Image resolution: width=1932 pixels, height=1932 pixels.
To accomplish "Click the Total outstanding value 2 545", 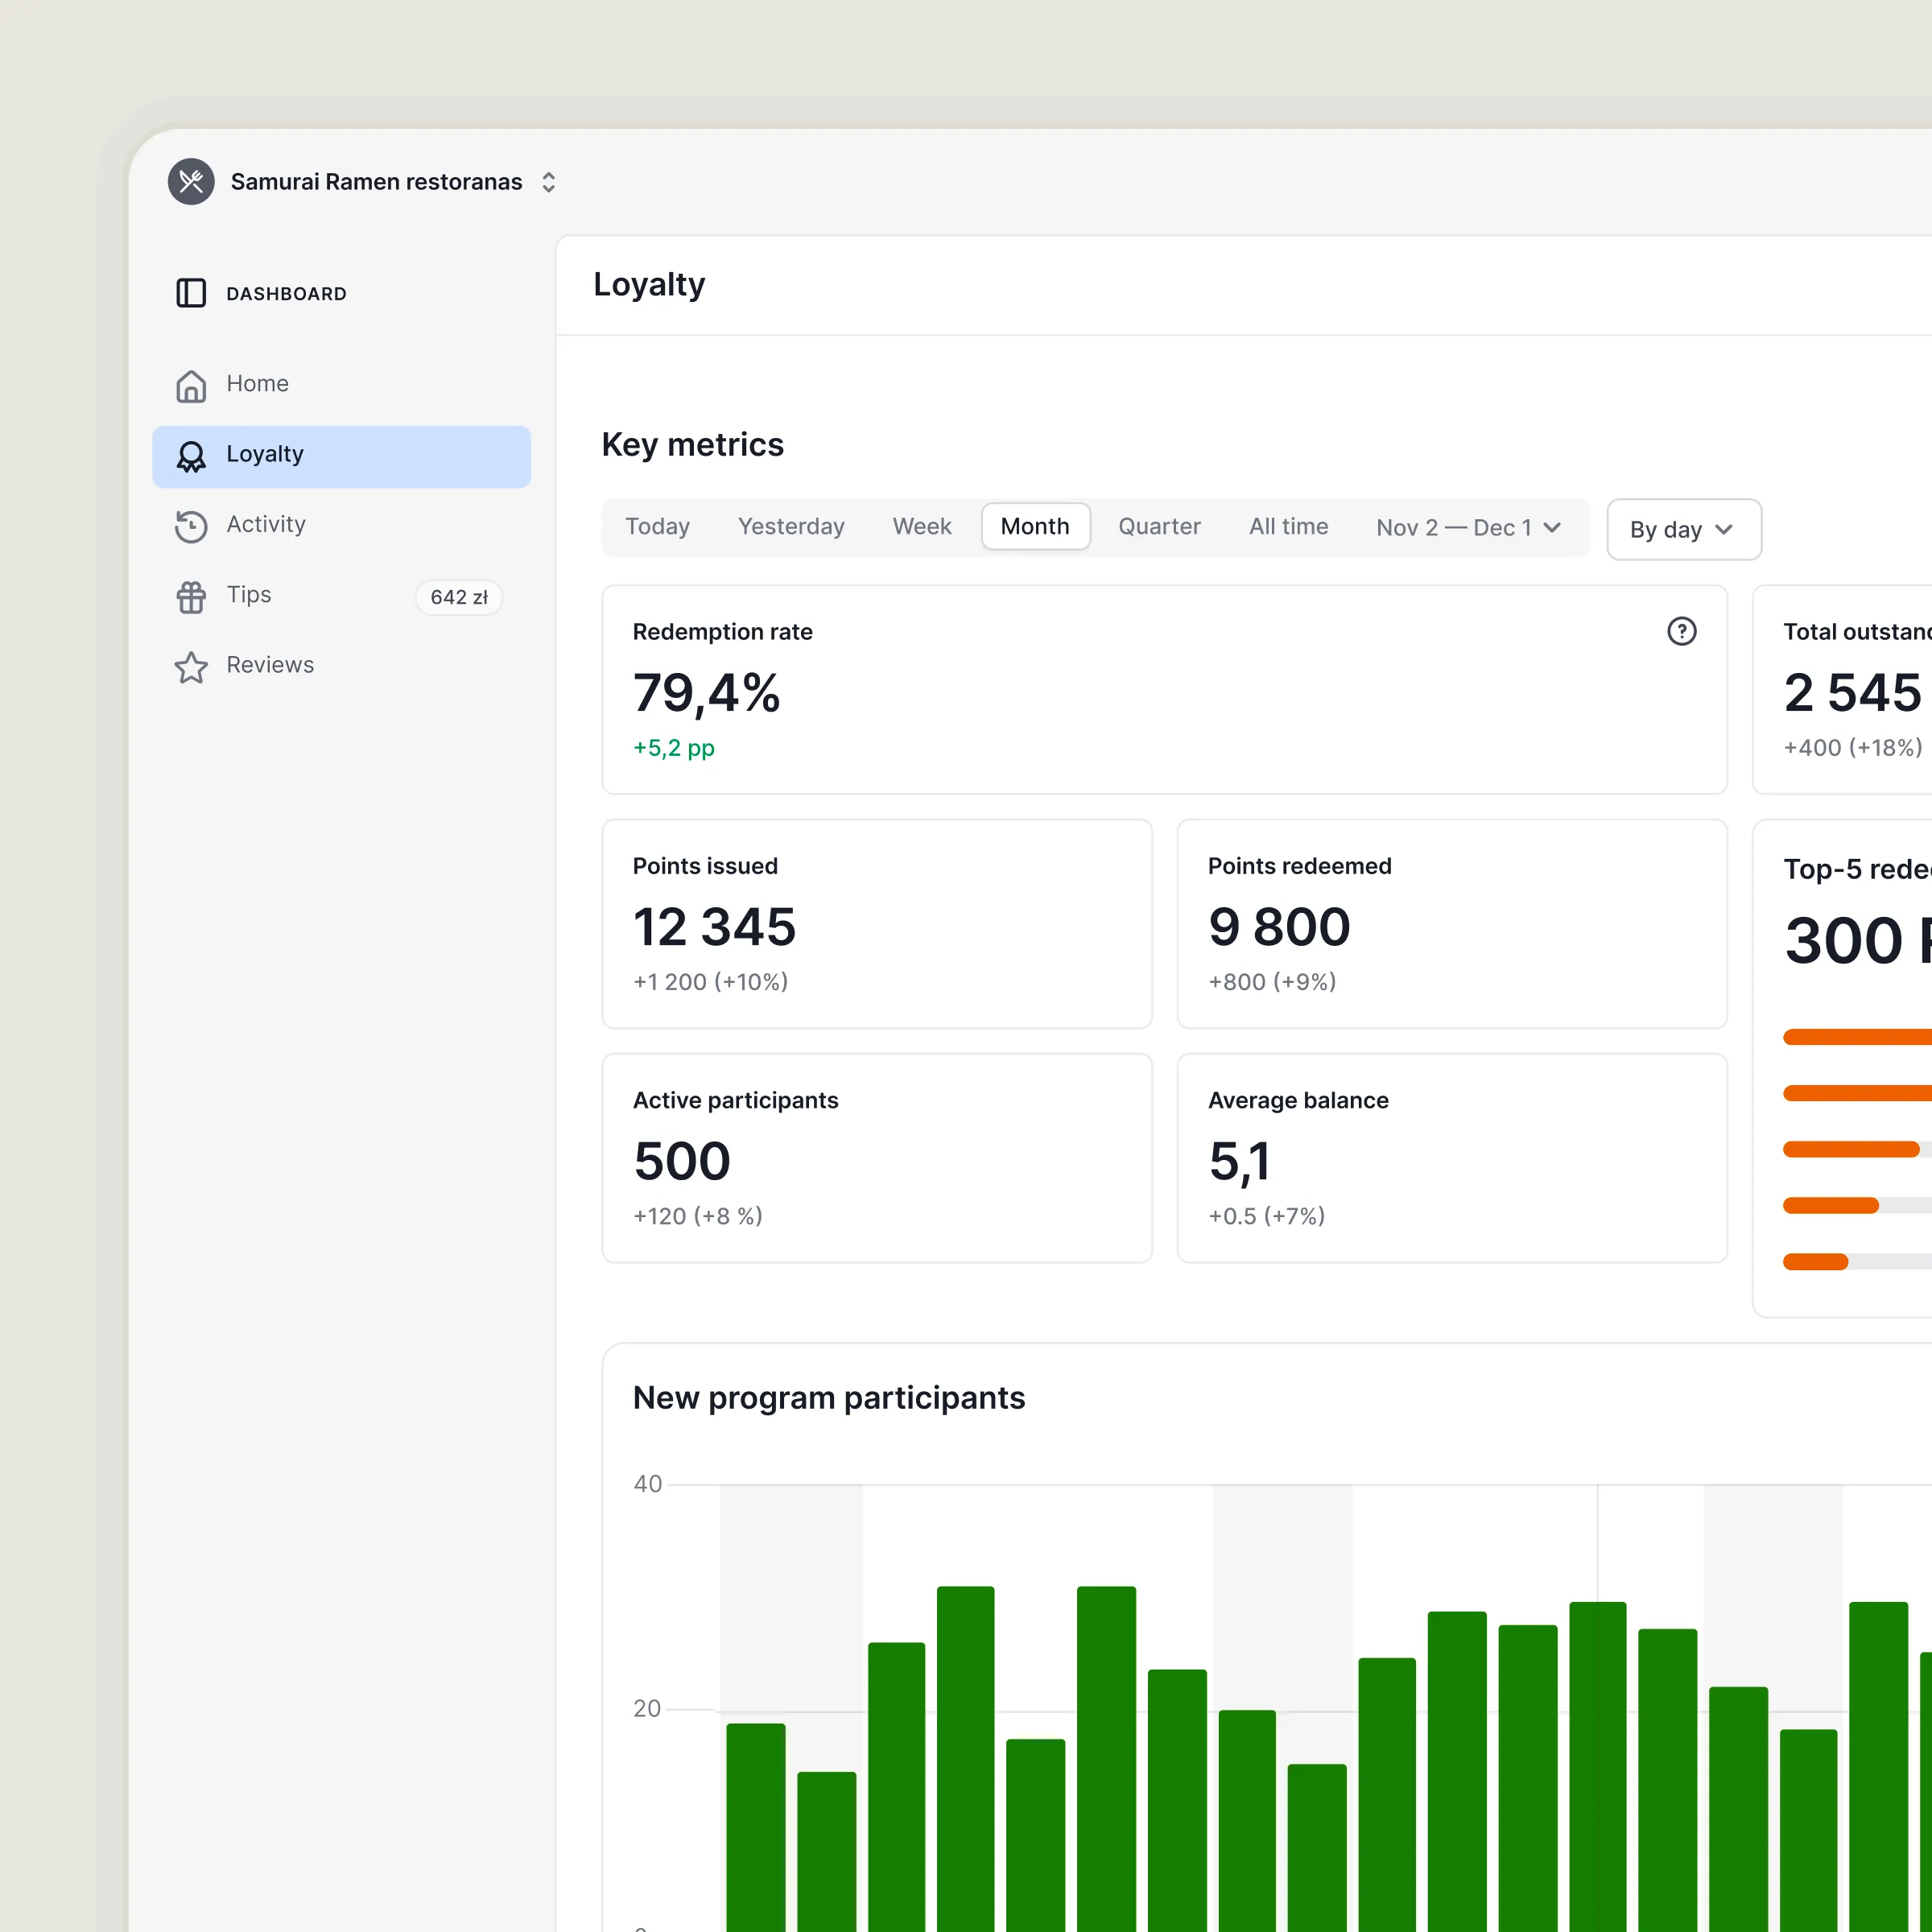I will [x=1852, y=693].
